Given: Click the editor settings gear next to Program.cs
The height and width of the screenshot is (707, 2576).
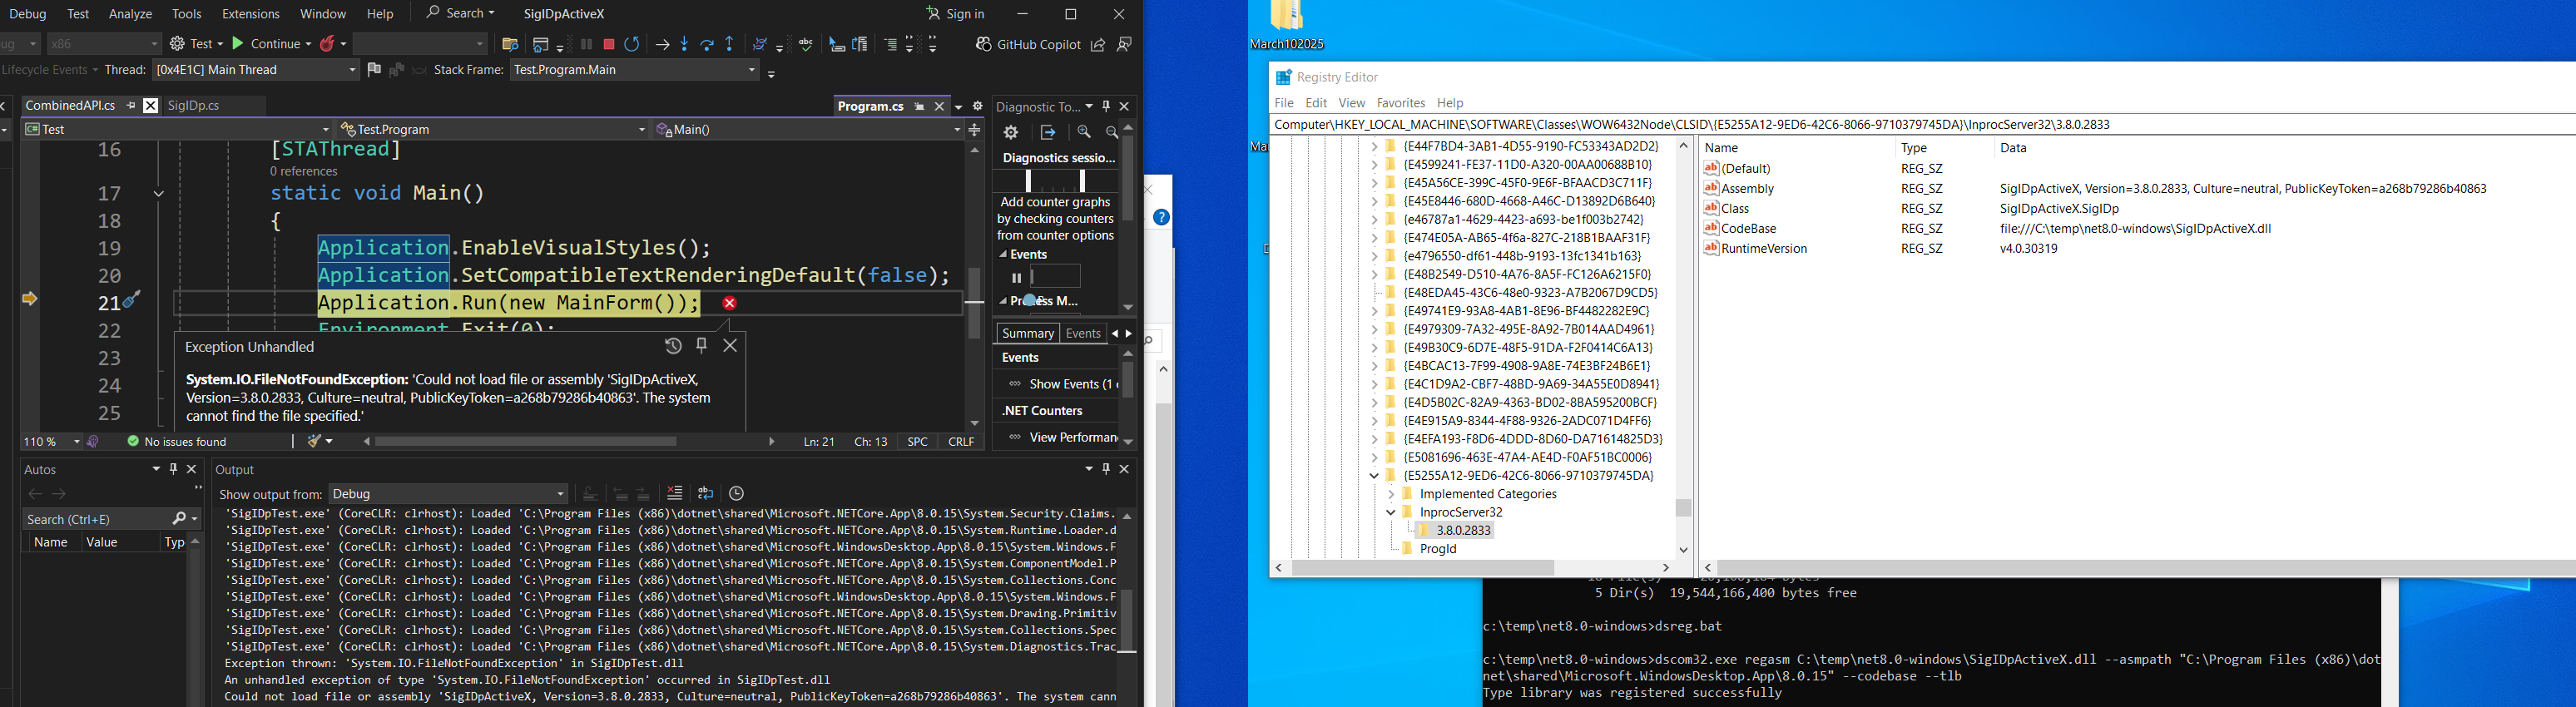Looking at the screenshot, I should point(978,106).
